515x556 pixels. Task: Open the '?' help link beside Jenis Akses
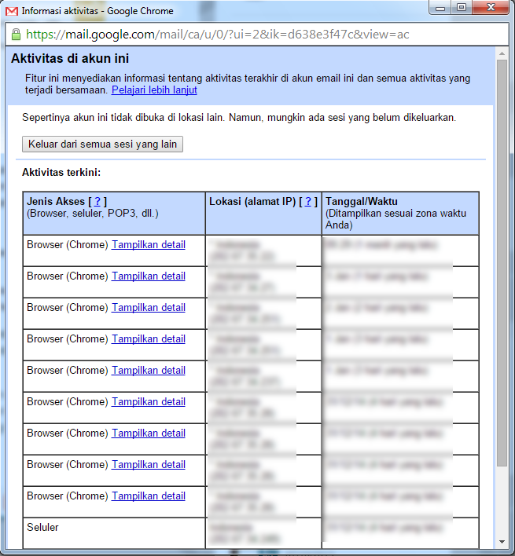(97, 201)
